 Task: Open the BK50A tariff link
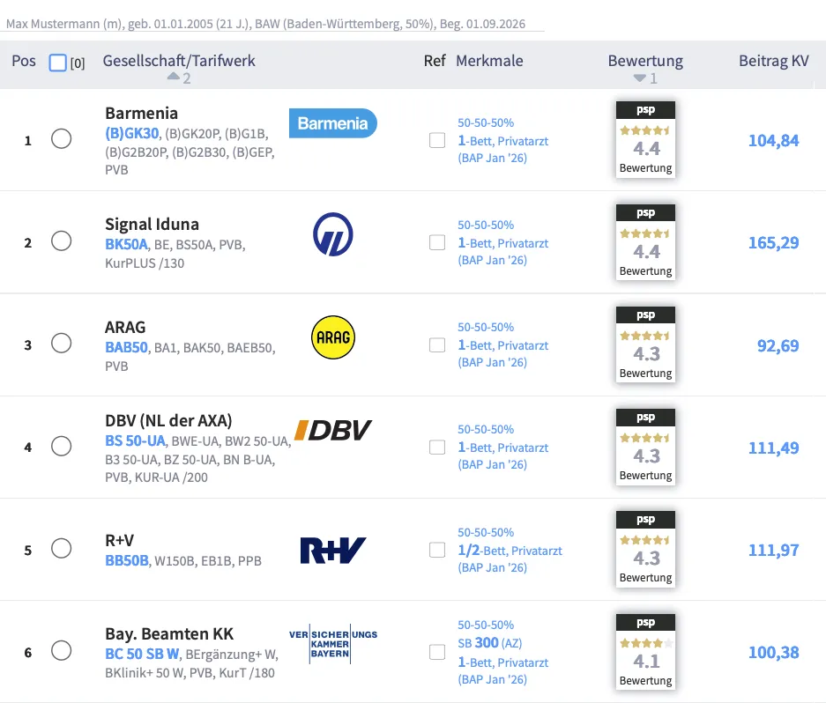click(x=126, y=244)
